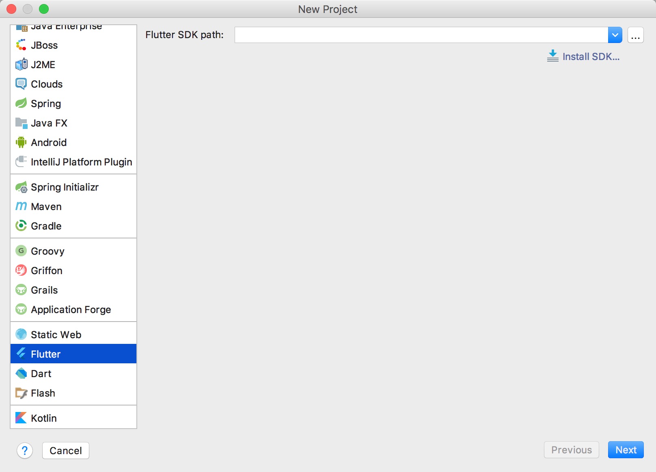Click the green zoom window button

44,9
